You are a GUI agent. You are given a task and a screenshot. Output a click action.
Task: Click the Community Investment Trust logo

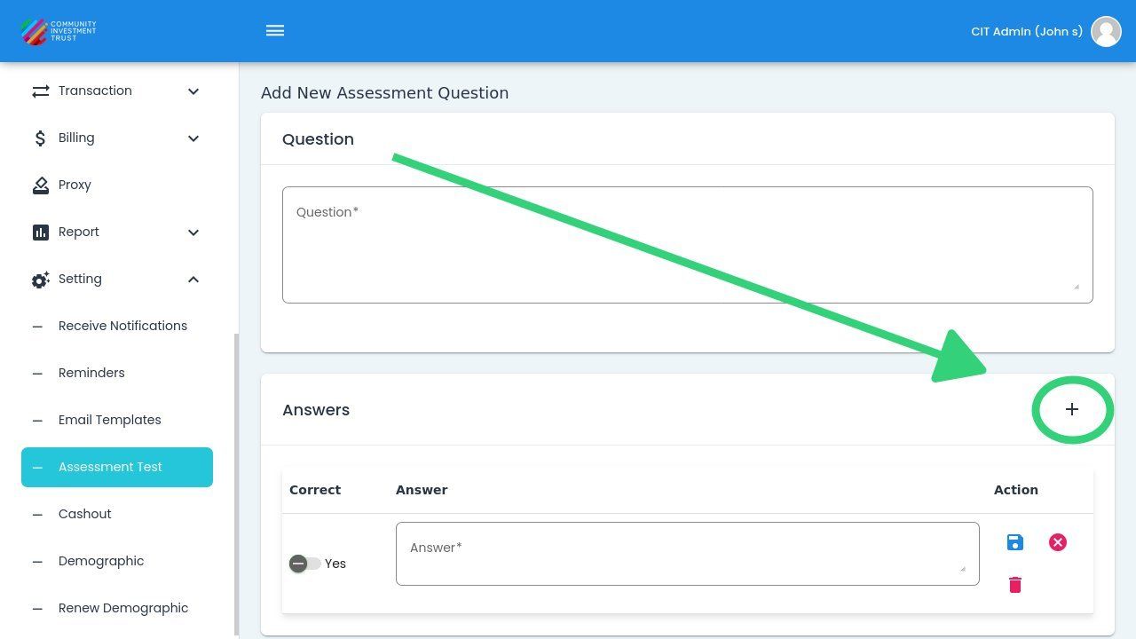[x=59, y=31]
